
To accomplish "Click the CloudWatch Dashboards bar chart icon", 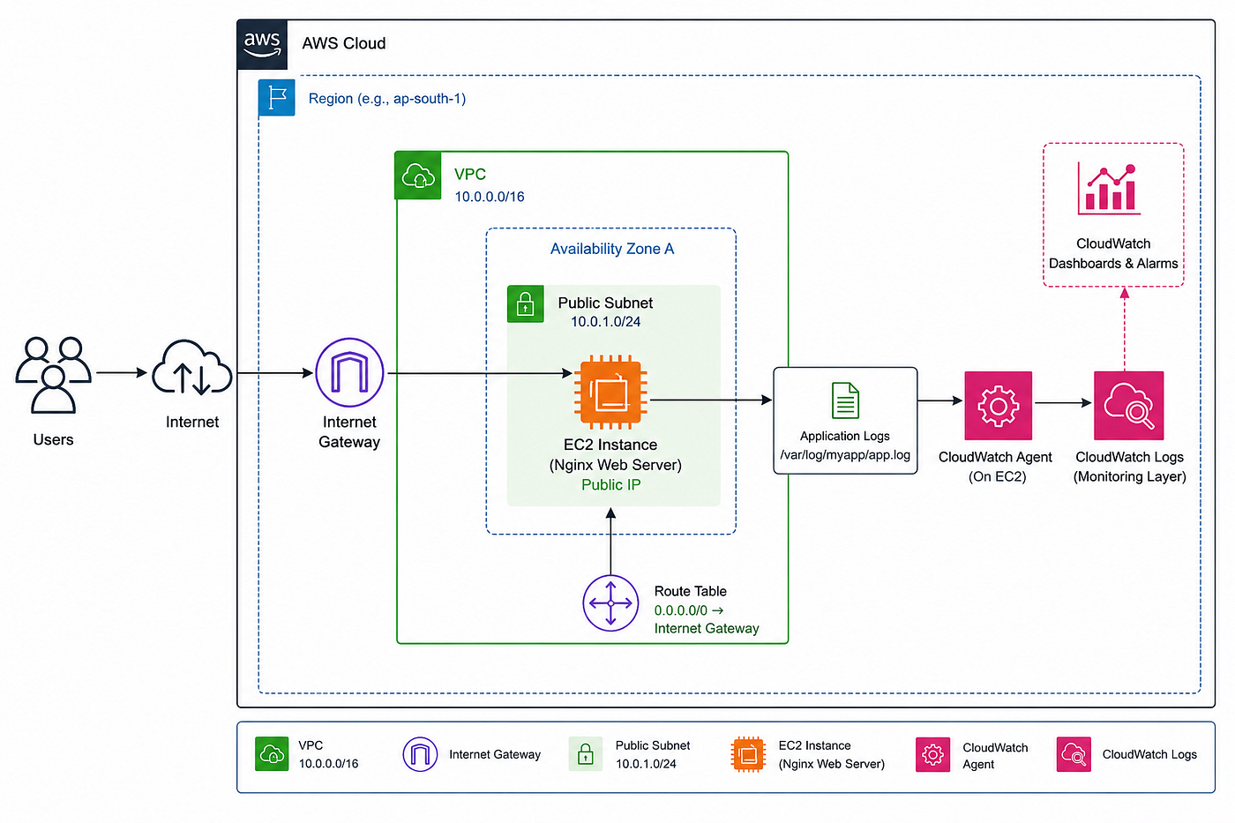I will coord(1110,189).
